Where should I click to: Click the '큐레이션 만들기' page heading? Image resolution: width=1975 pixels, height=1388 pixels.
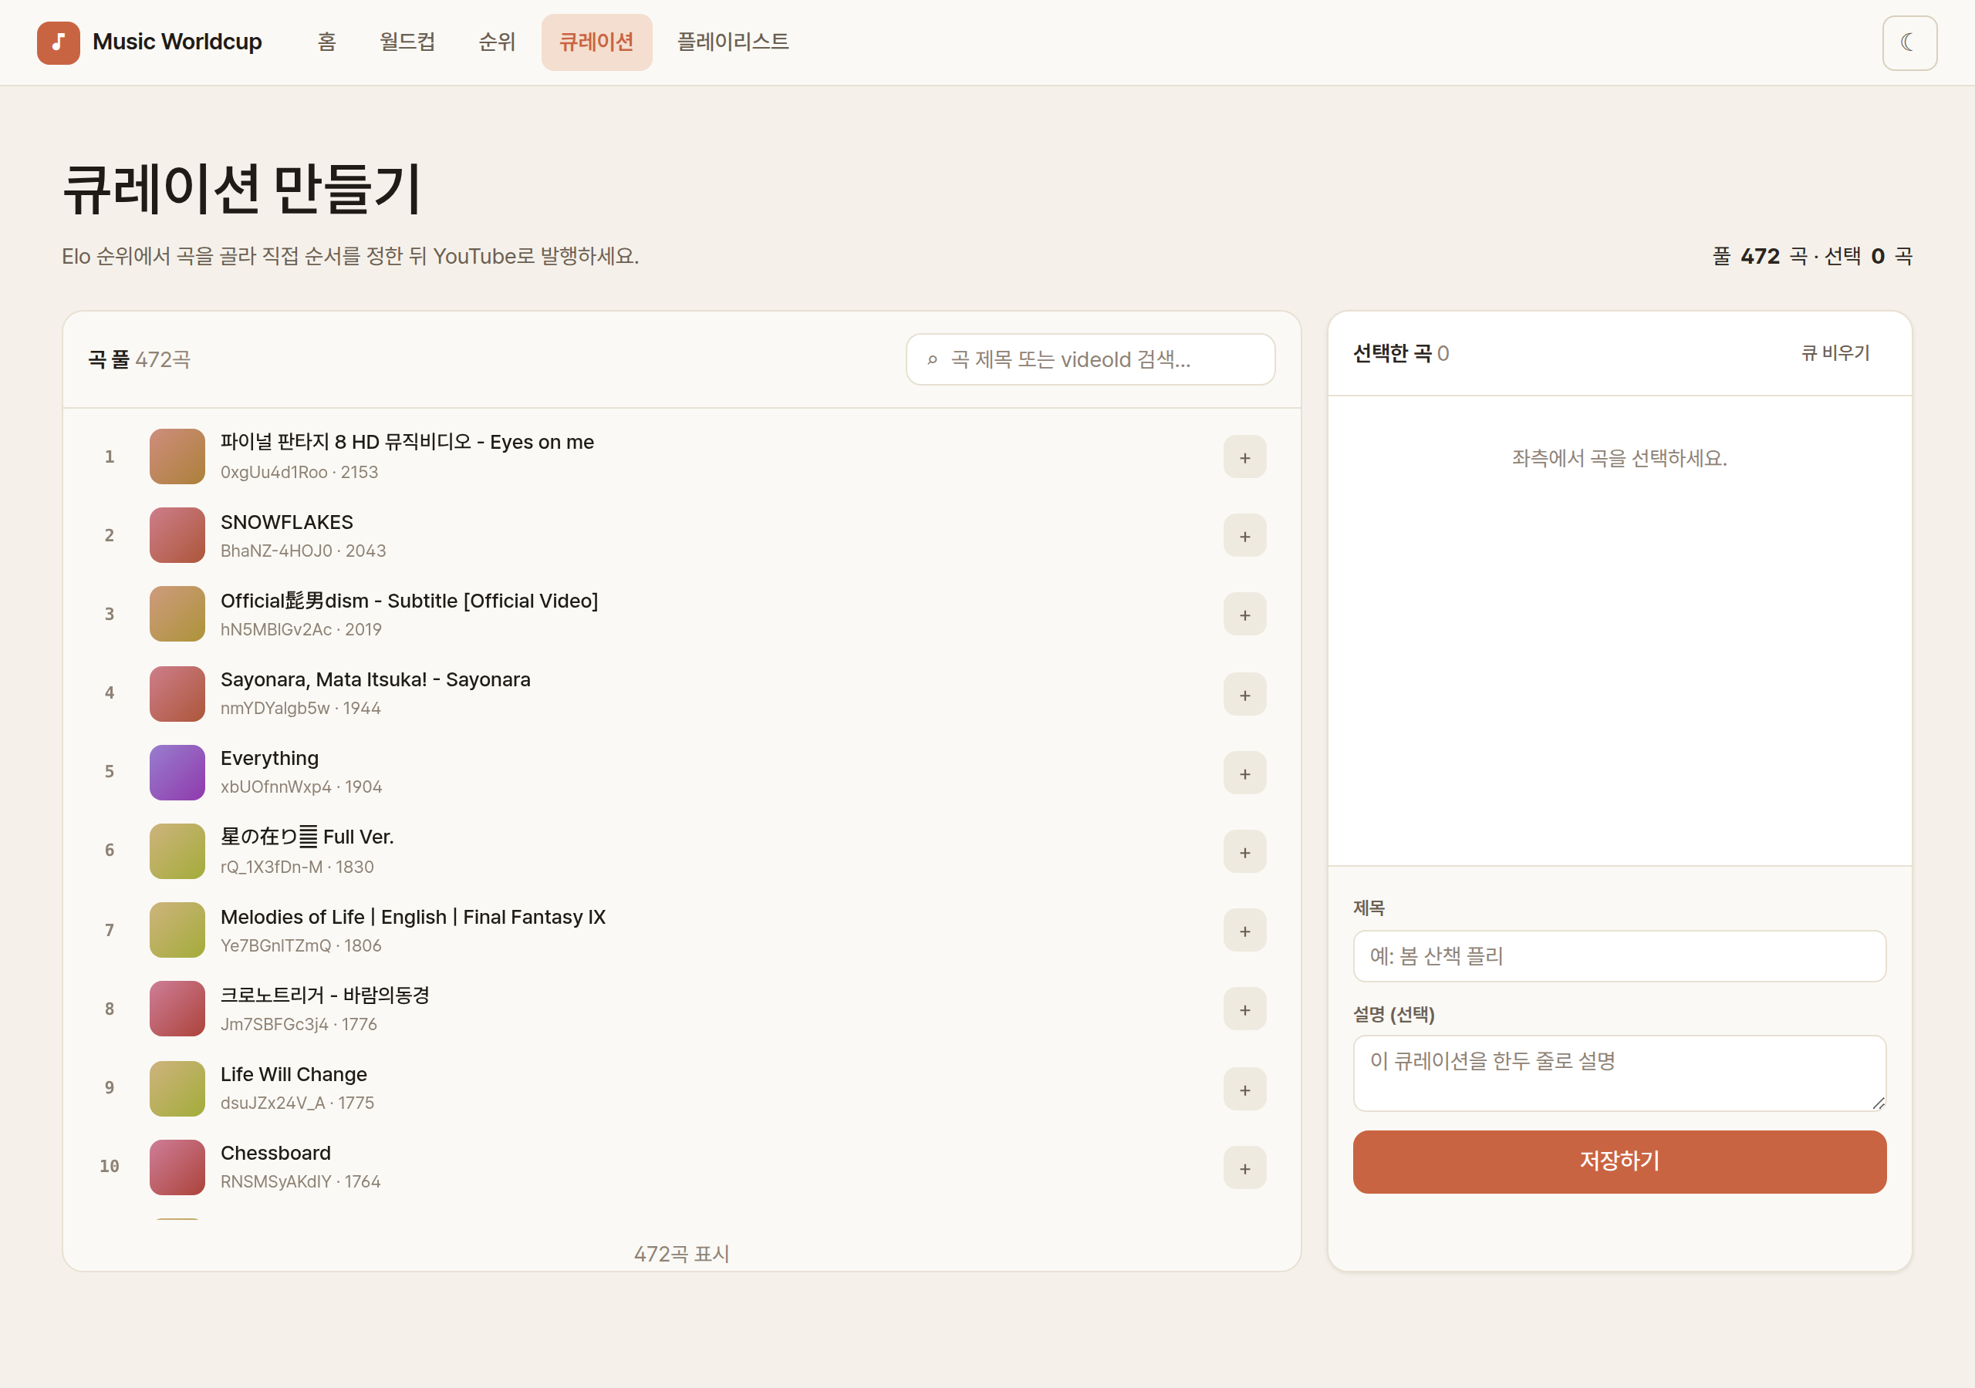(x=241, y=188)
